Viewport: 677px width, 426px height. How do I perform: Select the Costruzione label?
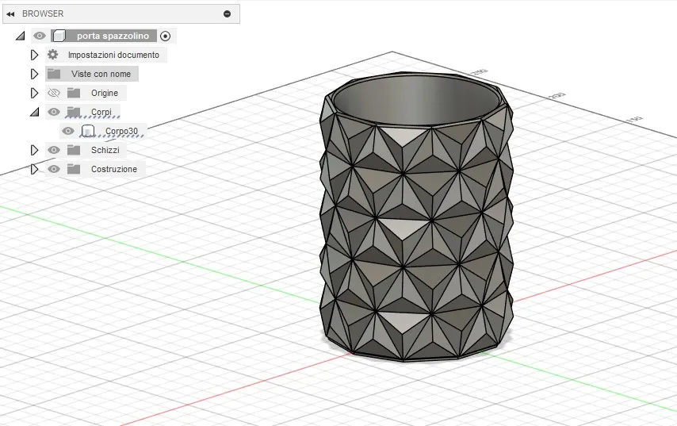tap(114, 169)
